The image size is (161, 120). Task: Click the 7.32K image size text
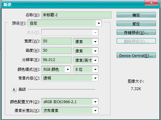(136, 89)
